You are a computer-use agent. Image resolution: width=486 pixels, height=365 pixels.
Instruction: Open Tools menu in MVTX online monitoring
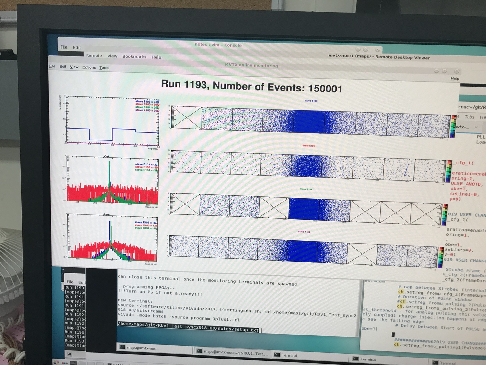point(104,68)
